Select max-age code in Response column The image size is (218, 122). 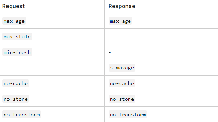[120, 21]
